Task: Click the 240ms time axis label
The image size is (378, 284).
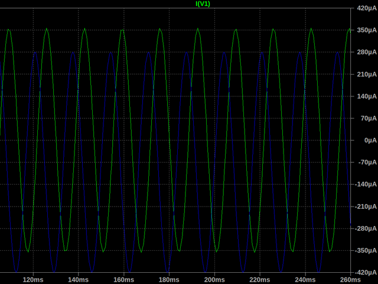Action: click(x=305, y=279)
